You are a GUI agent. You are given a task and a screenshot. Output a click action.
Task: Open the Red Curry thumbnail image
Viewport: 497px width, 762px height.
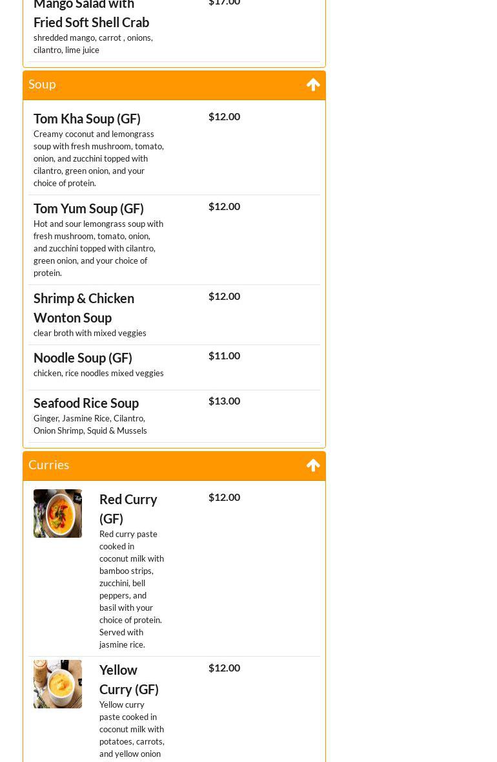[57, 513]
